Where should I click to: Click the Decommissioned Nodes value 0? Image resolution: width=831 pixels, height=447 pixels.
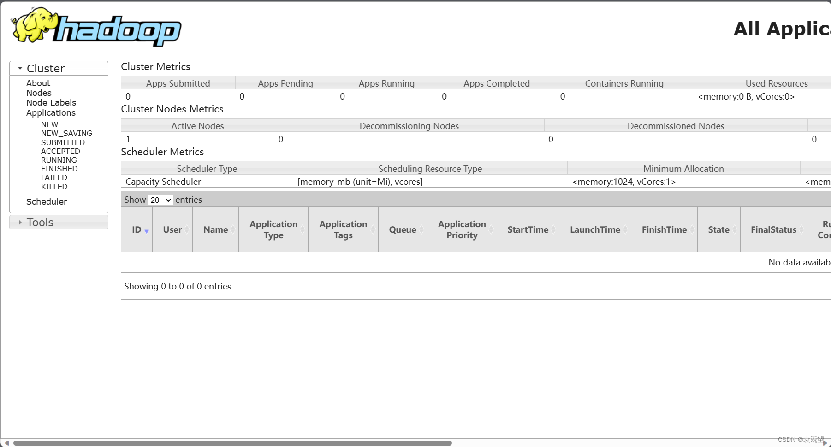click(551, 139)
